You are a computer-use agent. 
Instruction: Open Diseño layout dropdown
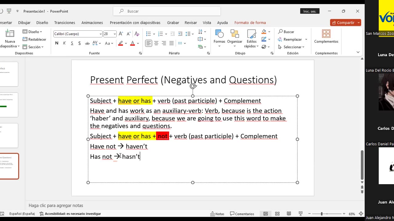(32, 32)
